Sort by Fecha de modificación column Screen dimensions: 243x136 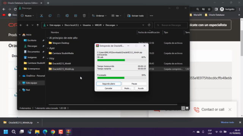pyautogui.click(x=149, y=32)
